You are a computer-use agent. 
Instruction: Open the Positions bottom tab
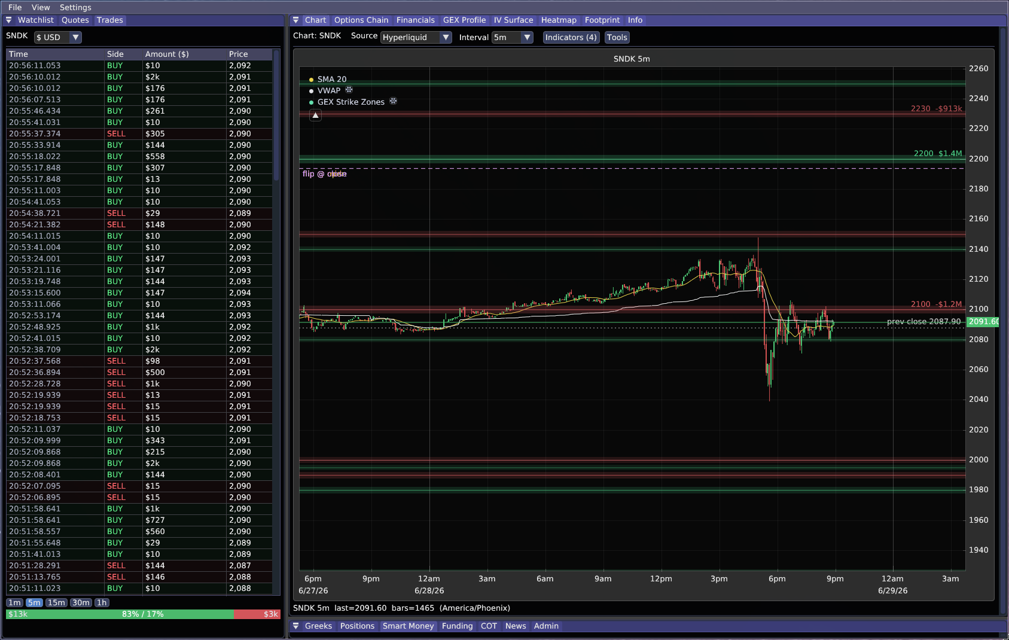tap(357, 626)
